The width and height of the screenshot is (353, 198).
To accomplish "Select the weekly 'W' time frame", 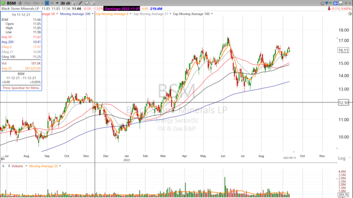I will tap(52, 3).
